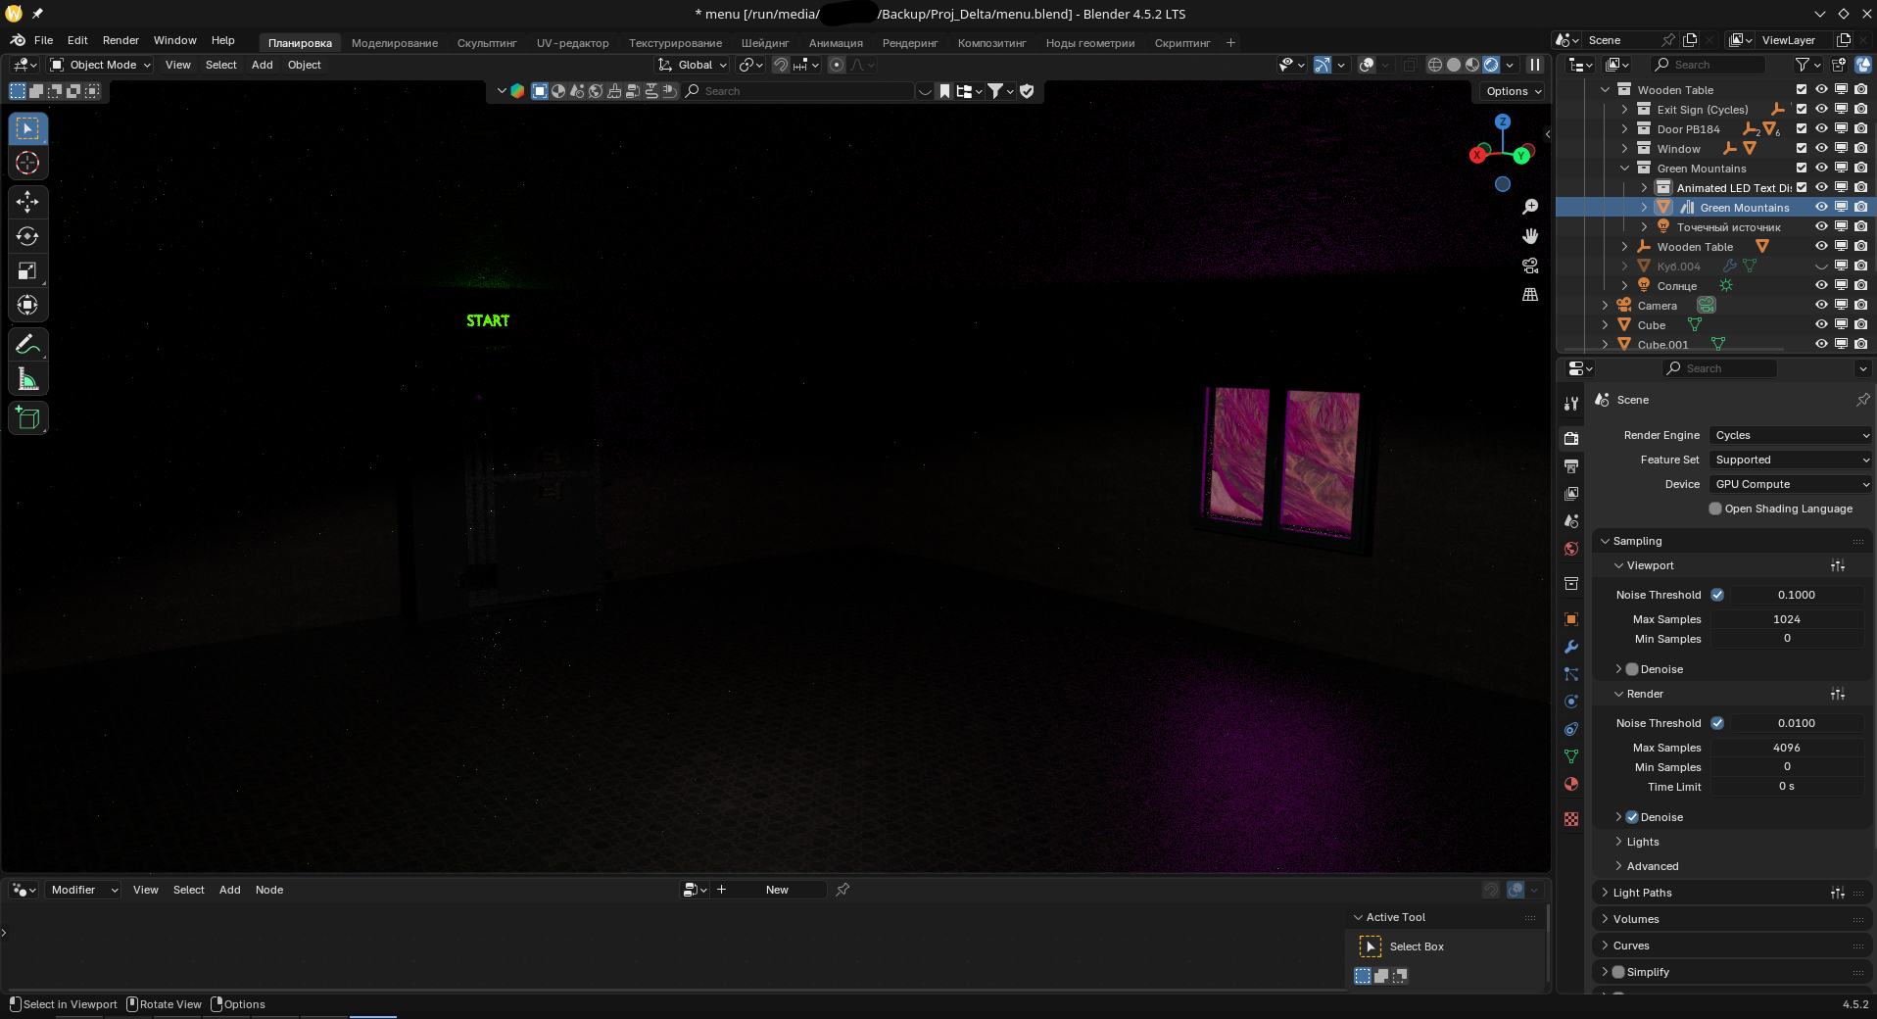Viewport: 1877px width, 1019px height.
Task: Expand the Light Paths panel
Action: [x=1642, y=893]
